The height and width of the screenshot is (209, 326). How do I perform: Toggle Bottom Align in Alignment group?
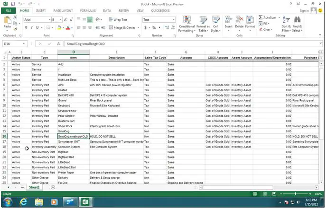point(90,20)
